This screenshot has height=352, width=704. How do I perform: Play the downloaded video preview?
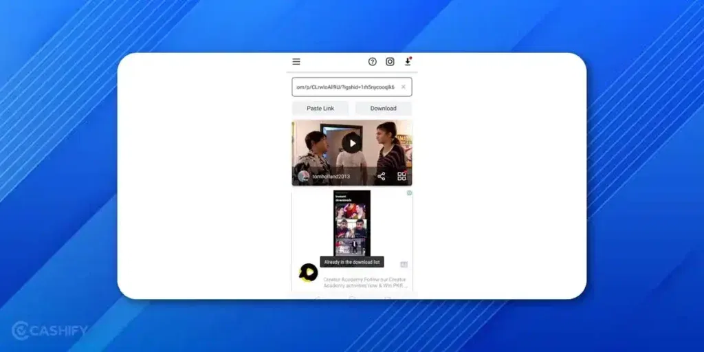(352, 143)
